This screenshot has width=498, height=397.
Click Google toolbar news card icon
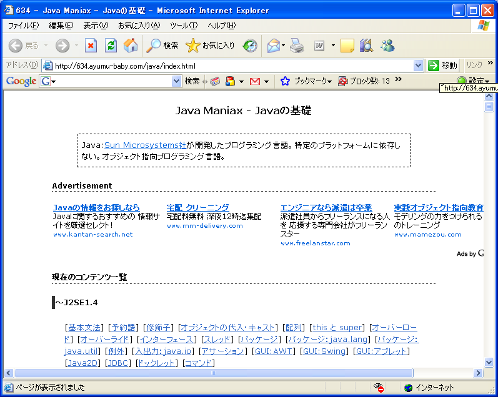(x=215, y=82)
